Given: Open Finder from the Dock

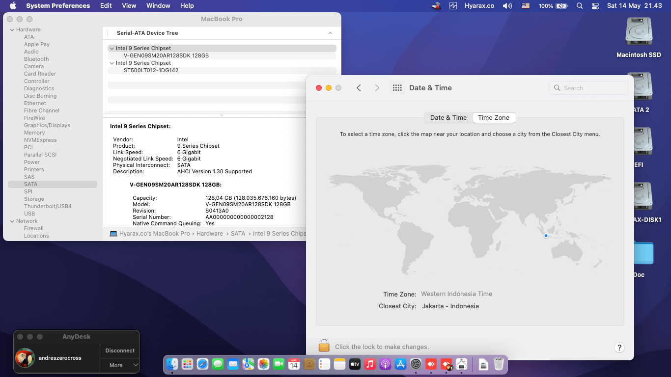Looking at the screenshot, I should point(172,364).
